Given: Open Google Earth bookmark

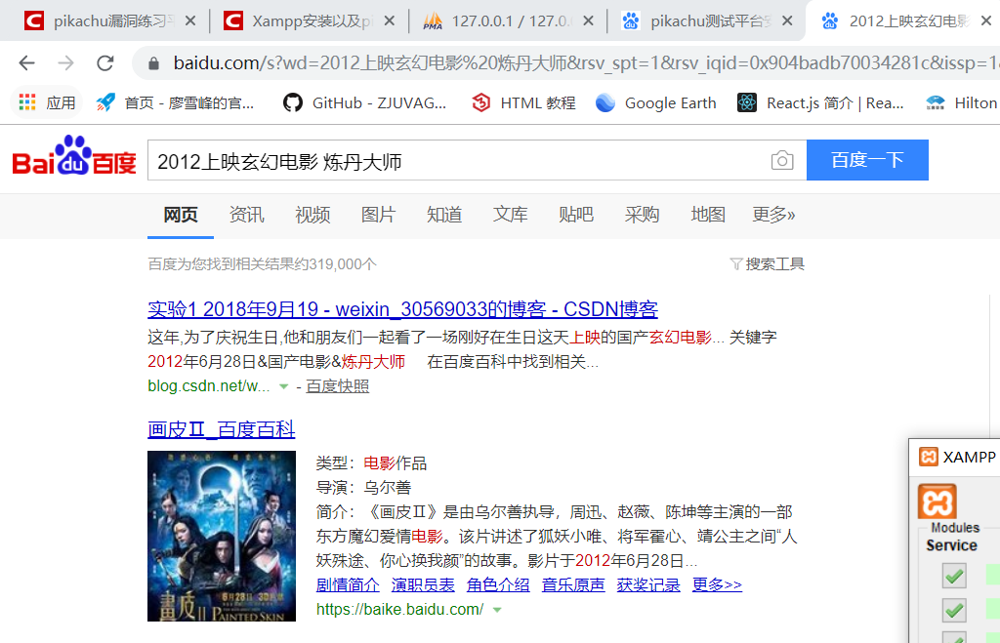Looking at the screenshot, I should tap(655, 102).
